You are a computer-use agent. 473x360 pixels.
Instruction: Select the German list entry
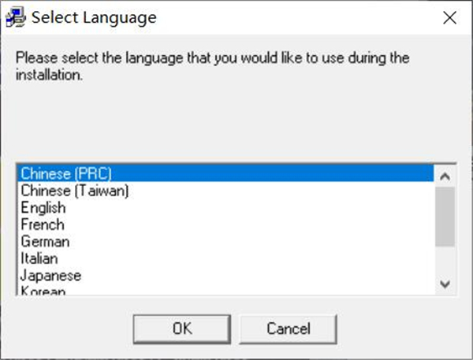click(45, 241)
